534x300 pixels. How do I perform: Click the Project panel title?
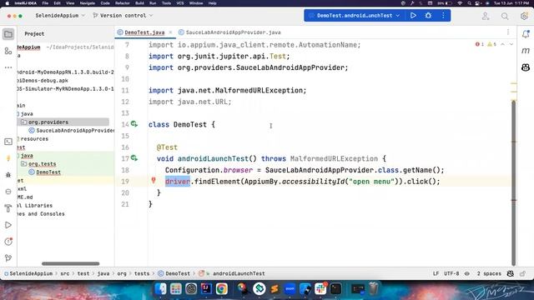34,34
